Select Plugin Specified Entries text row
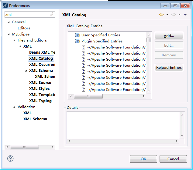 102,41
